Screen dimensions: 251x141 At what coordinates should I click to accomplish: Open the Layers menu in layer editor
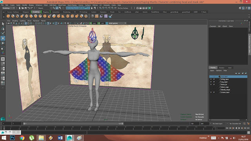point(212,70)
